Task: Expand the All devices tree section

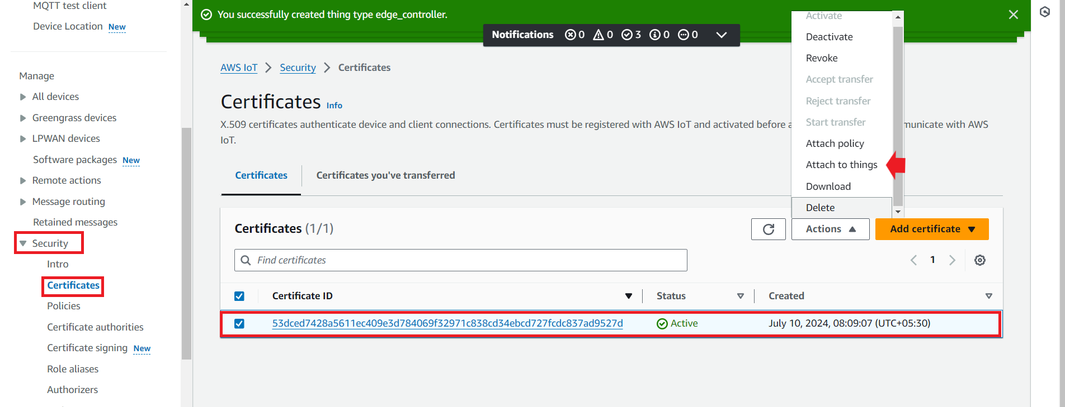Action: 23,97
